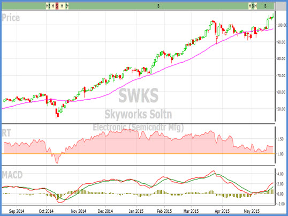Click the Feb 2015 date label
Image resolution: width=288 pixels, height=216 pixels.
[164, 211]
